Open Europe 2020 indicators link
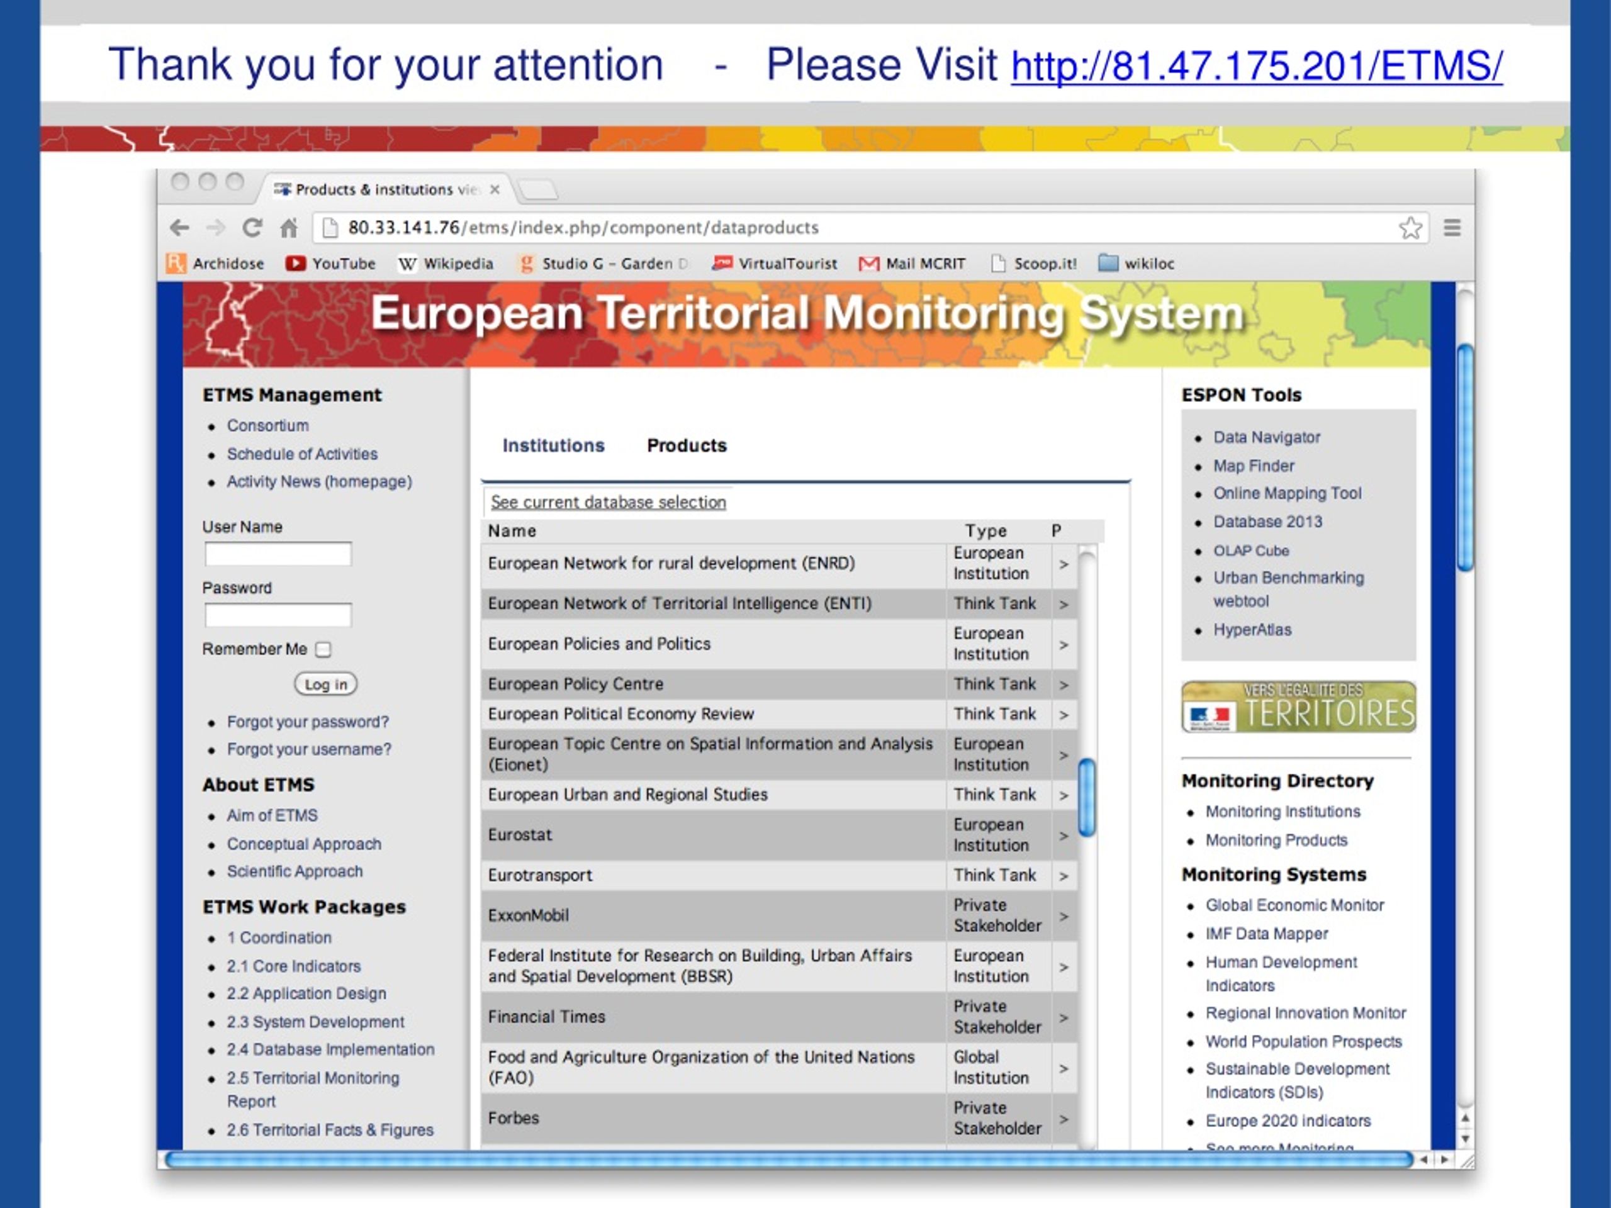 coord(1288,1121)
